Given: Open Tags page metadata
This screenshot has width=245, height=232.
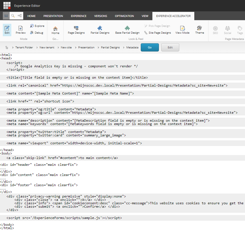Looking at the screenshot, I should point(240,30).
